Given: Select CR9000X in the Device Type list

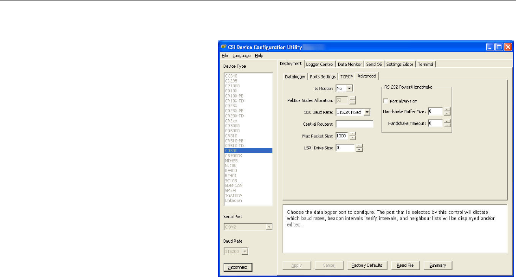Looking at the screenshot, I should point(248,155).
